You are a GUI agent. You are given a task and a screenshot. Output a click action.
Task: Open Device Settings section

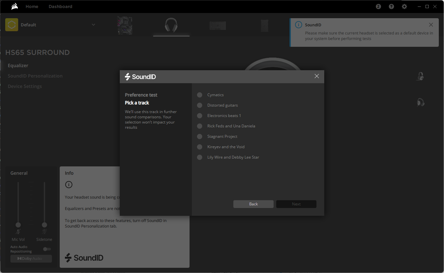[x=25, y=86]
